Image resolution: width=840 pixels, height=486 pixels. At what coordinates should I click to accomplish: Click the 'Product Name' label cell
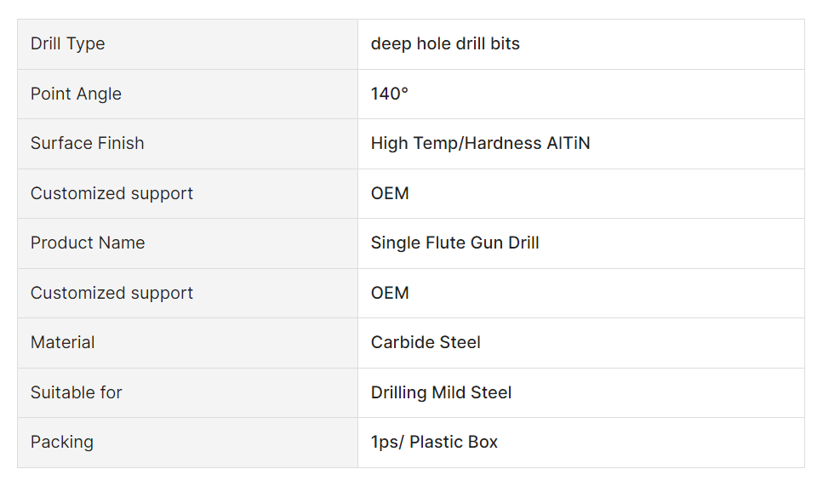click(x=187, y=243)
